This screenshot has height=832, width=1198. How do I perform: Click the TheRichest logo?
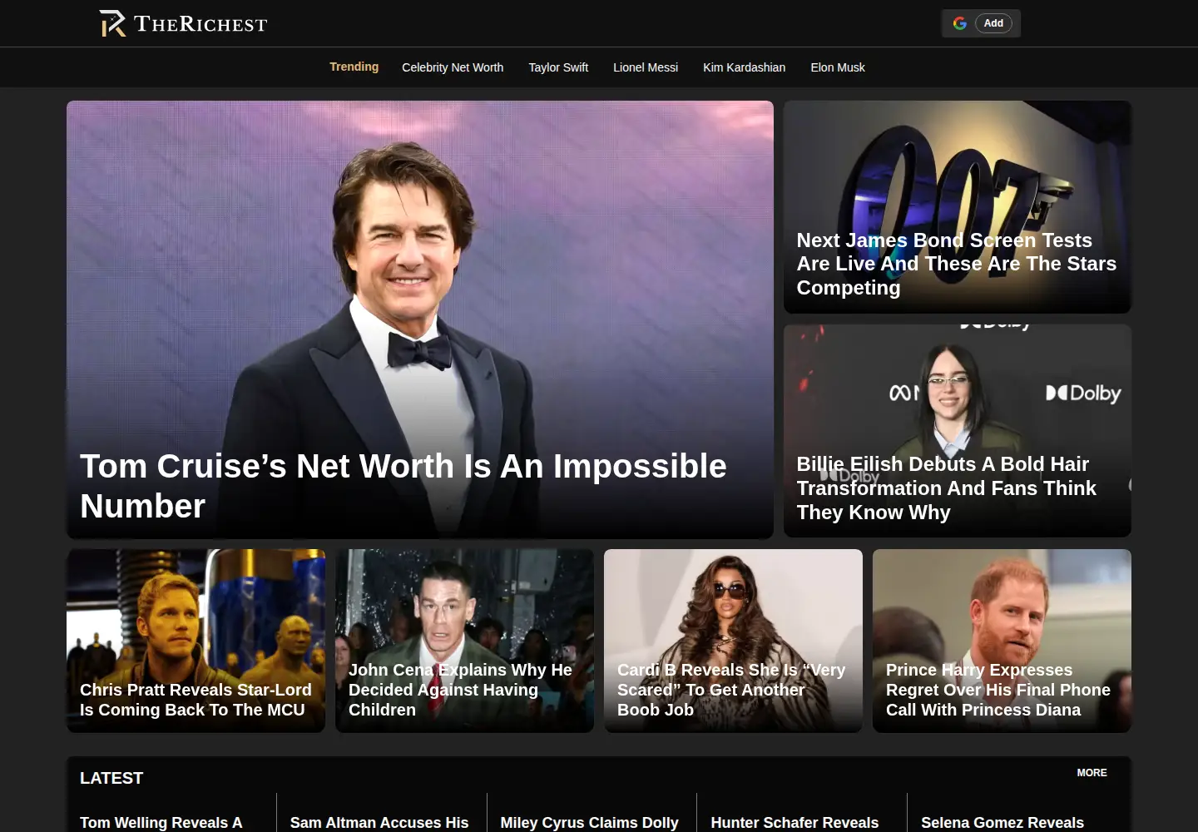coord(183,23)
